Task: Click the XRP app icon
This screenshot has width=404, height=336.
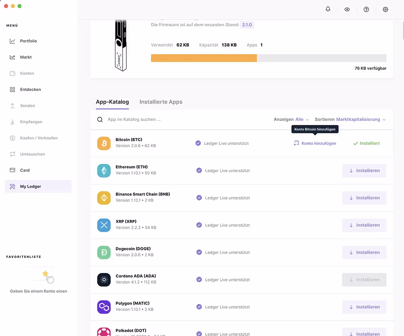Action: coord(104,225)
